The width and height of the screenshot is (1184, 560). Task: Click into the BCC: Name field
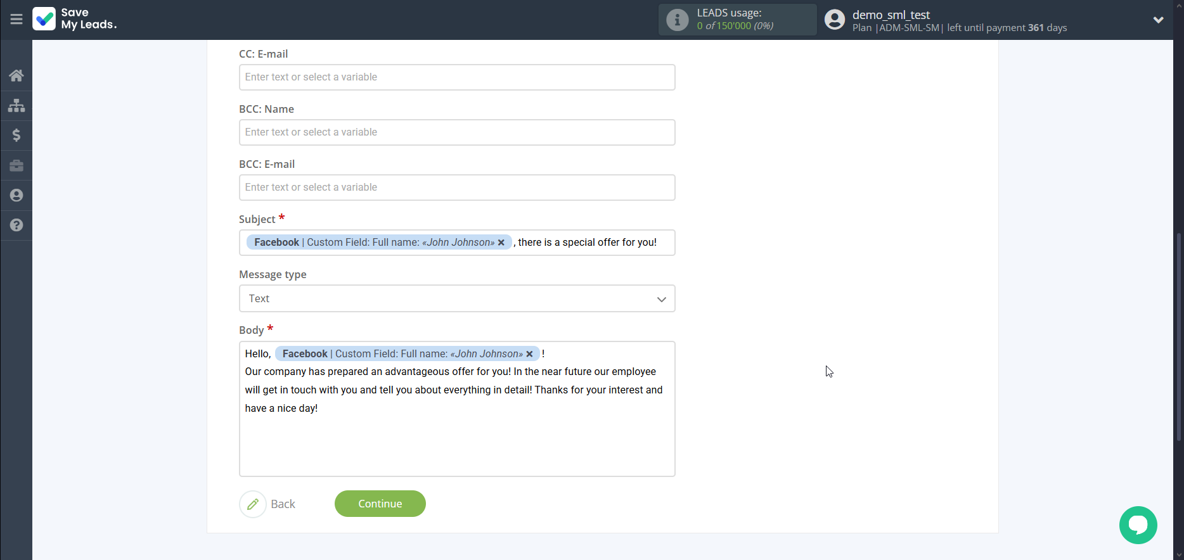(456, 132)
